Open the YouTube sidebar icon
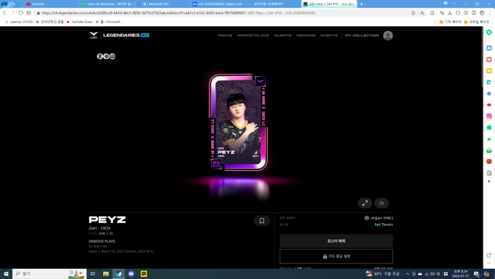The width and height of the screenshot is (495, 279). click(x=489, y=105)
